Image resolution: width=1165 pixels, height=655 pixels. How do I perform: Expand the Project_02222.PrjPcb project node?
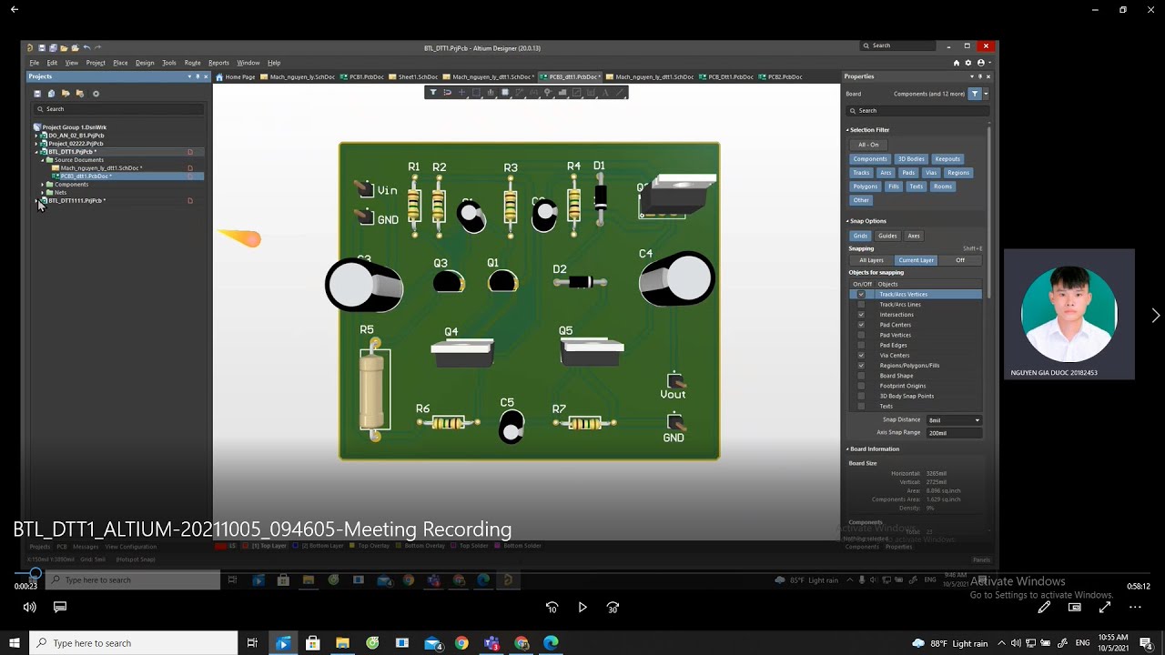click(36, 144)
